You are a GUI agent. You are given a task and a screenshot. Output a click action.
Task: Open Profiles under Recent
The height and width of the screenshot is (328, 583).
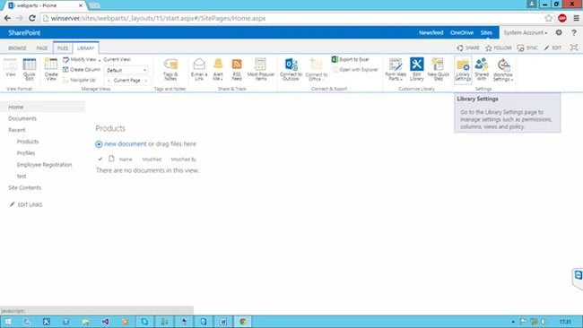(x=26, y=153)
